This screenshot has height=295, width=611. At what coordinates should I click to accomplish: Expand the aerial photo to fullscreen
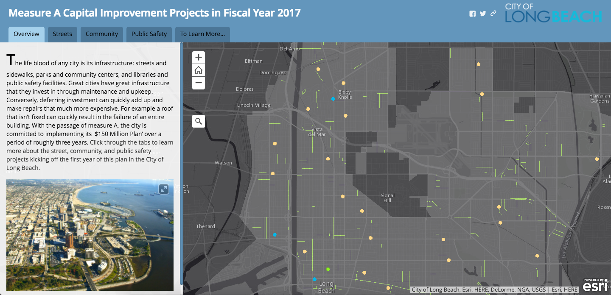click(x=164, y=189)
